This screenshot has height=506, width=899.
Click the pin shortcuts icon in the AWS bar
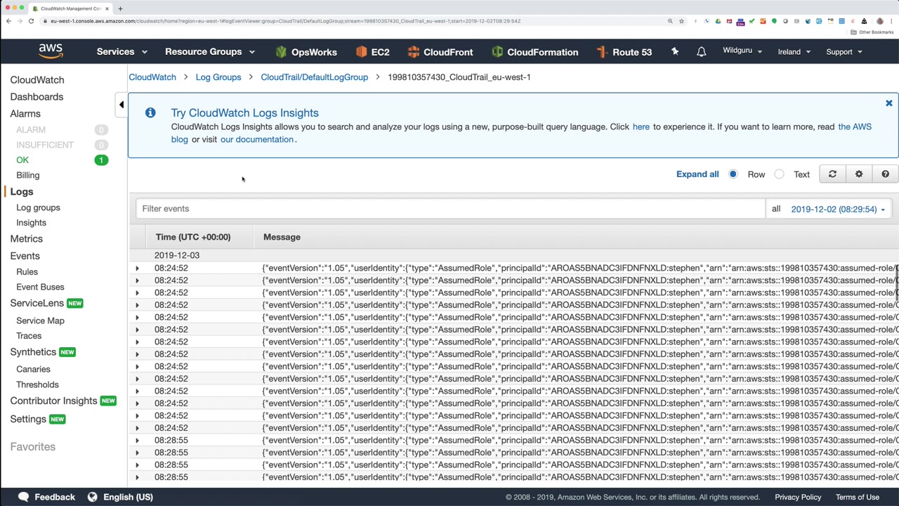tap(675, 51)
